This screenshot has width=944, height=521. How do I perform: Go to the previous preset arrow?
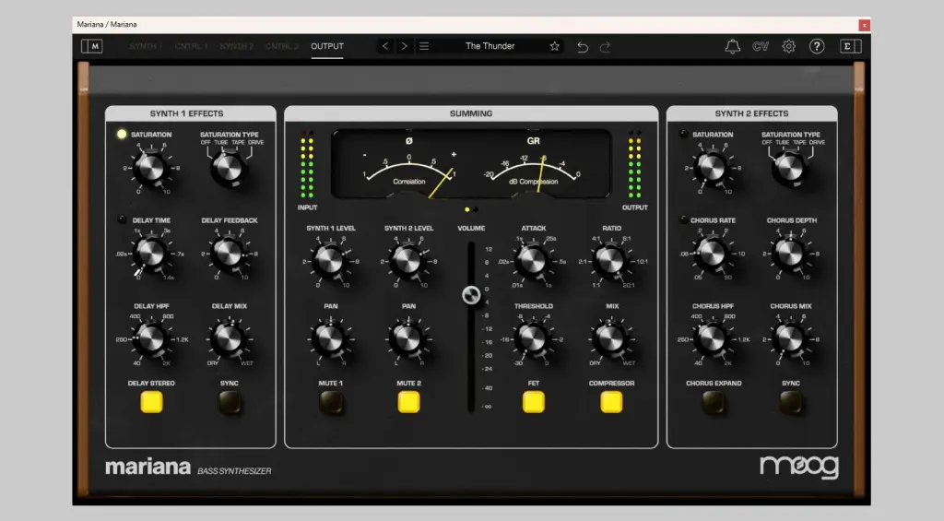(385, 46)
